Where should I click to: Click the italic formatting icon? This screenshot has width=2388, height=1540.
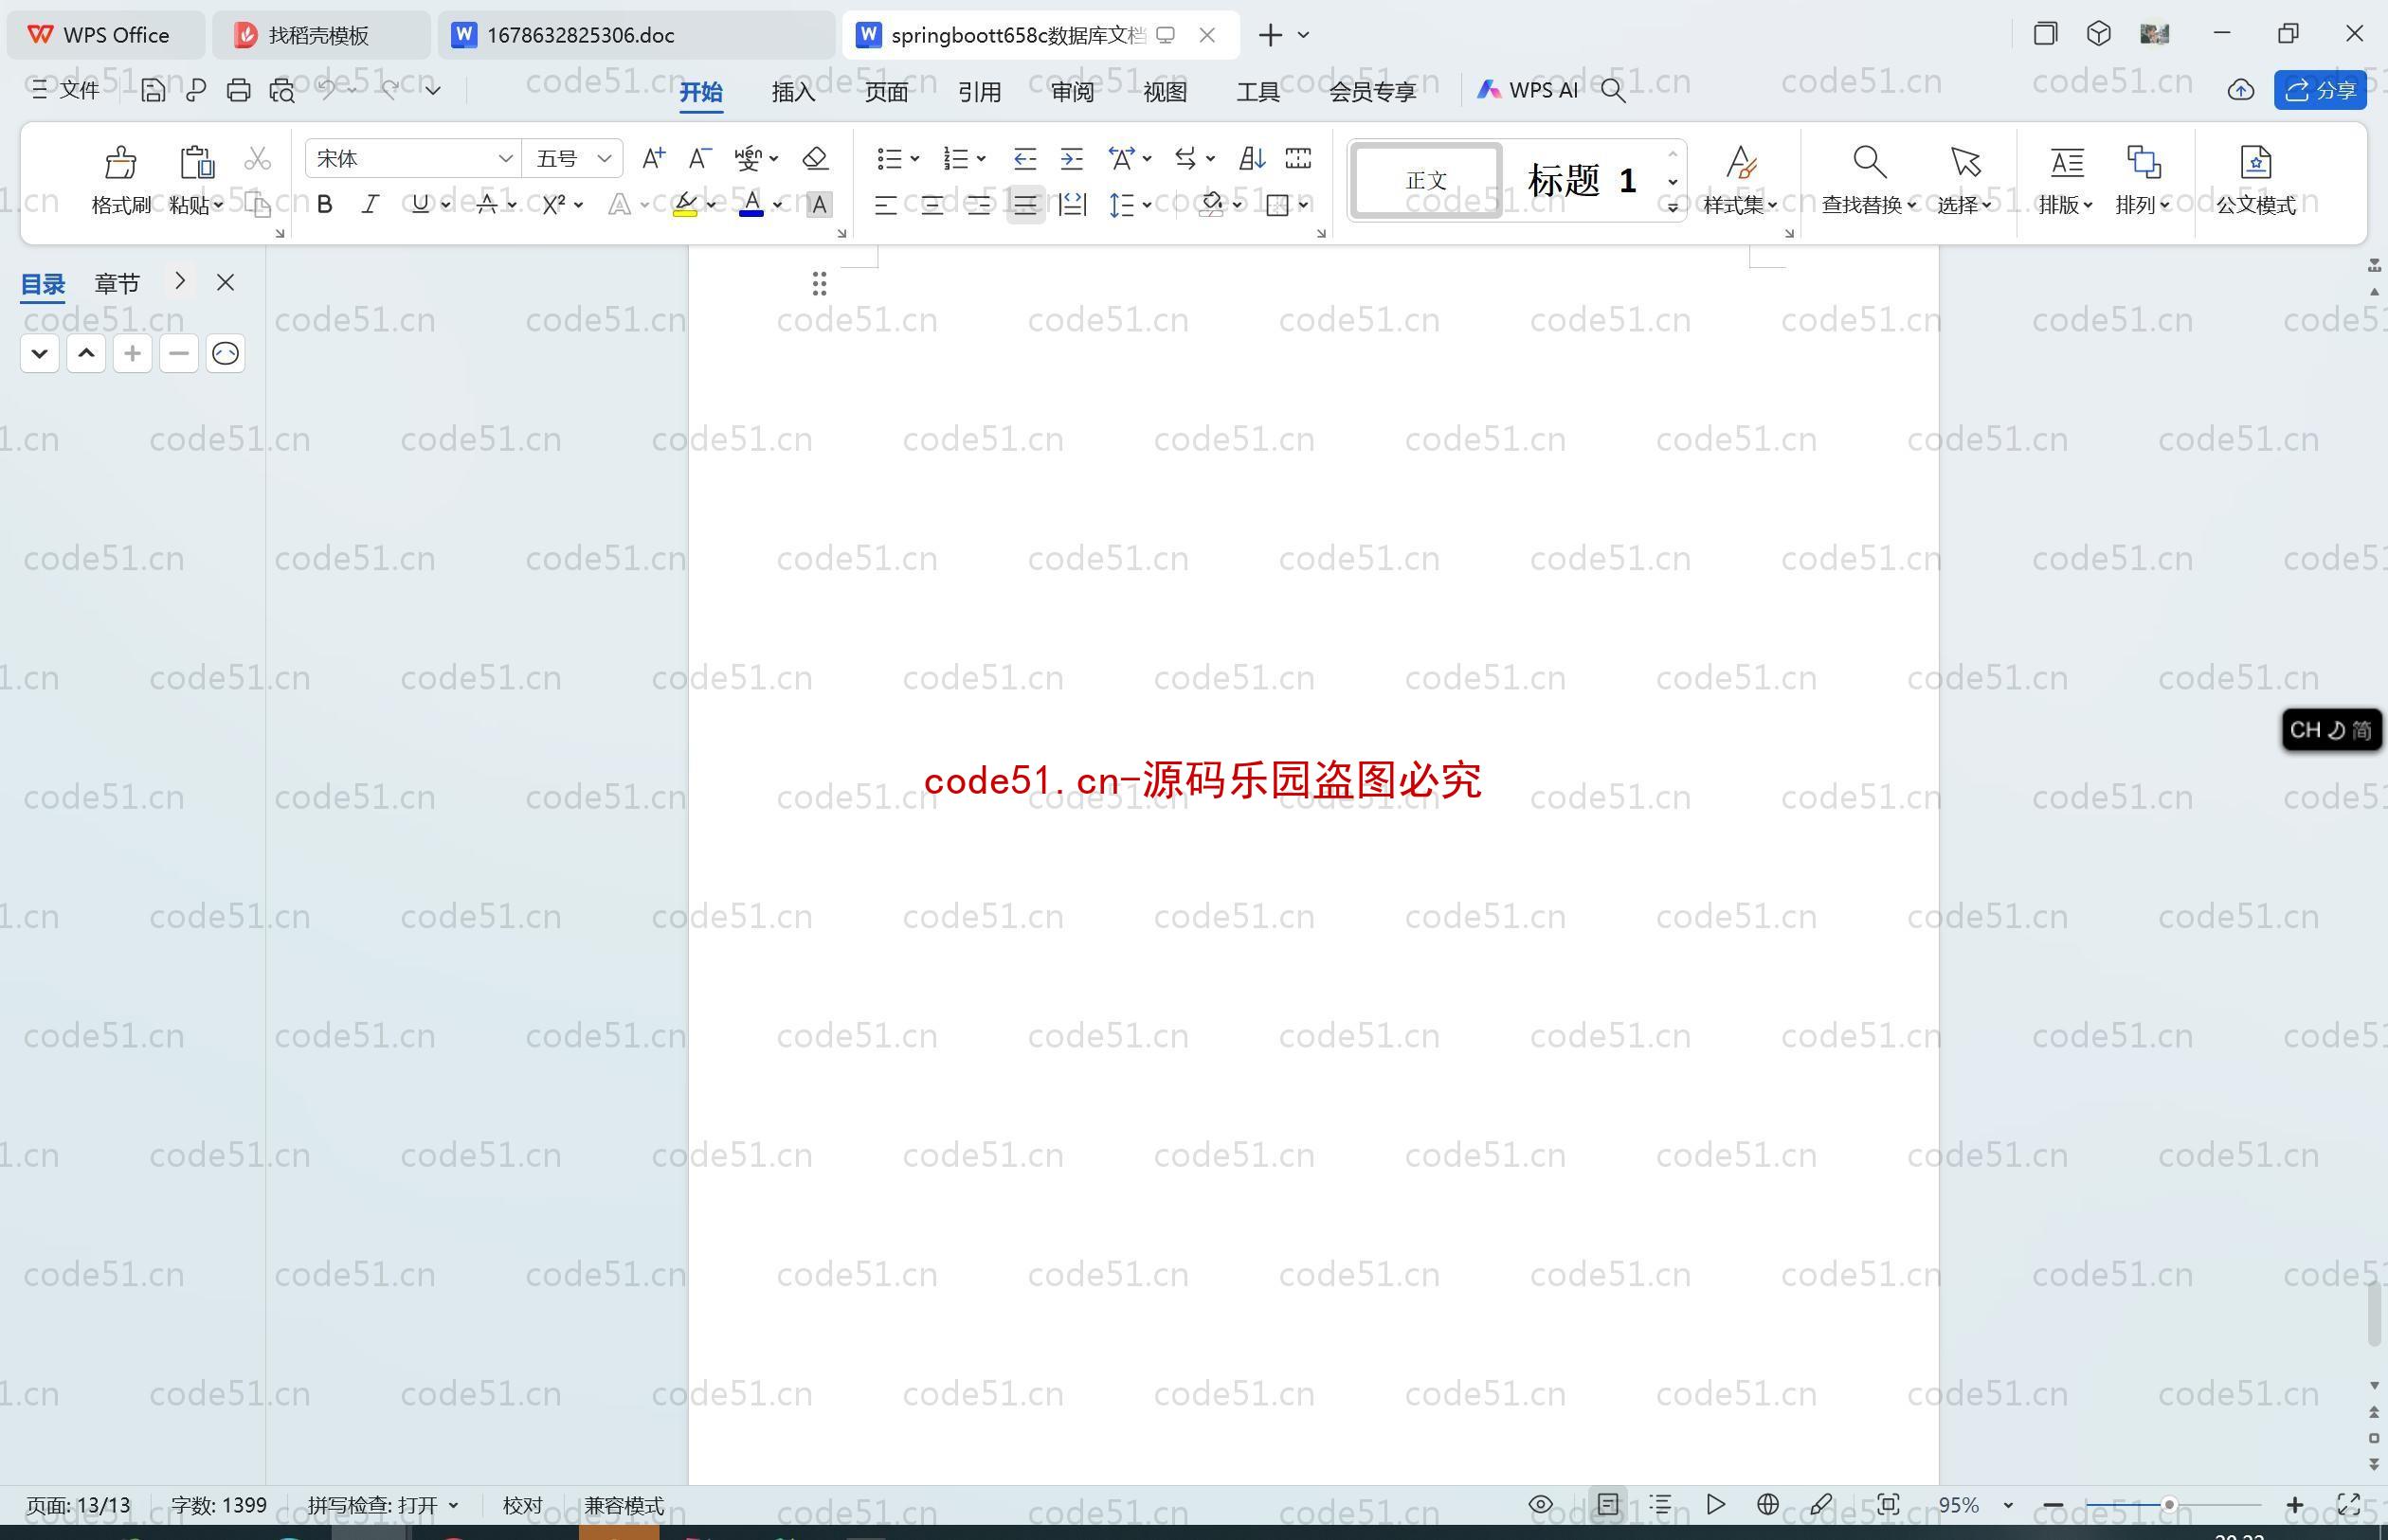(x=371, y=206)
